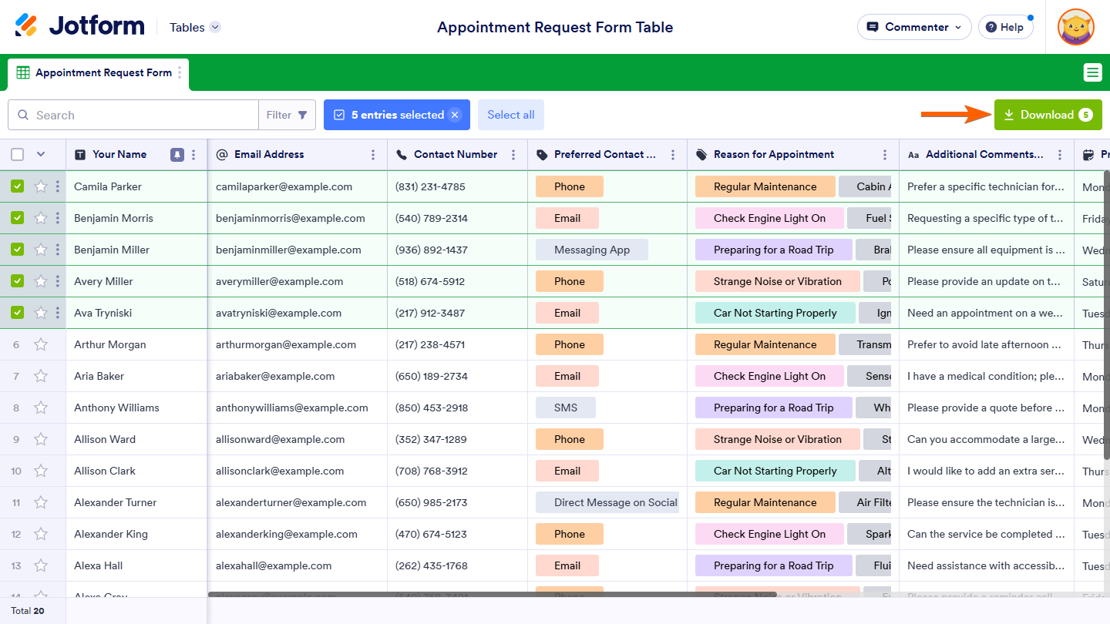Download the 5 selected entries

[1048, 115]
